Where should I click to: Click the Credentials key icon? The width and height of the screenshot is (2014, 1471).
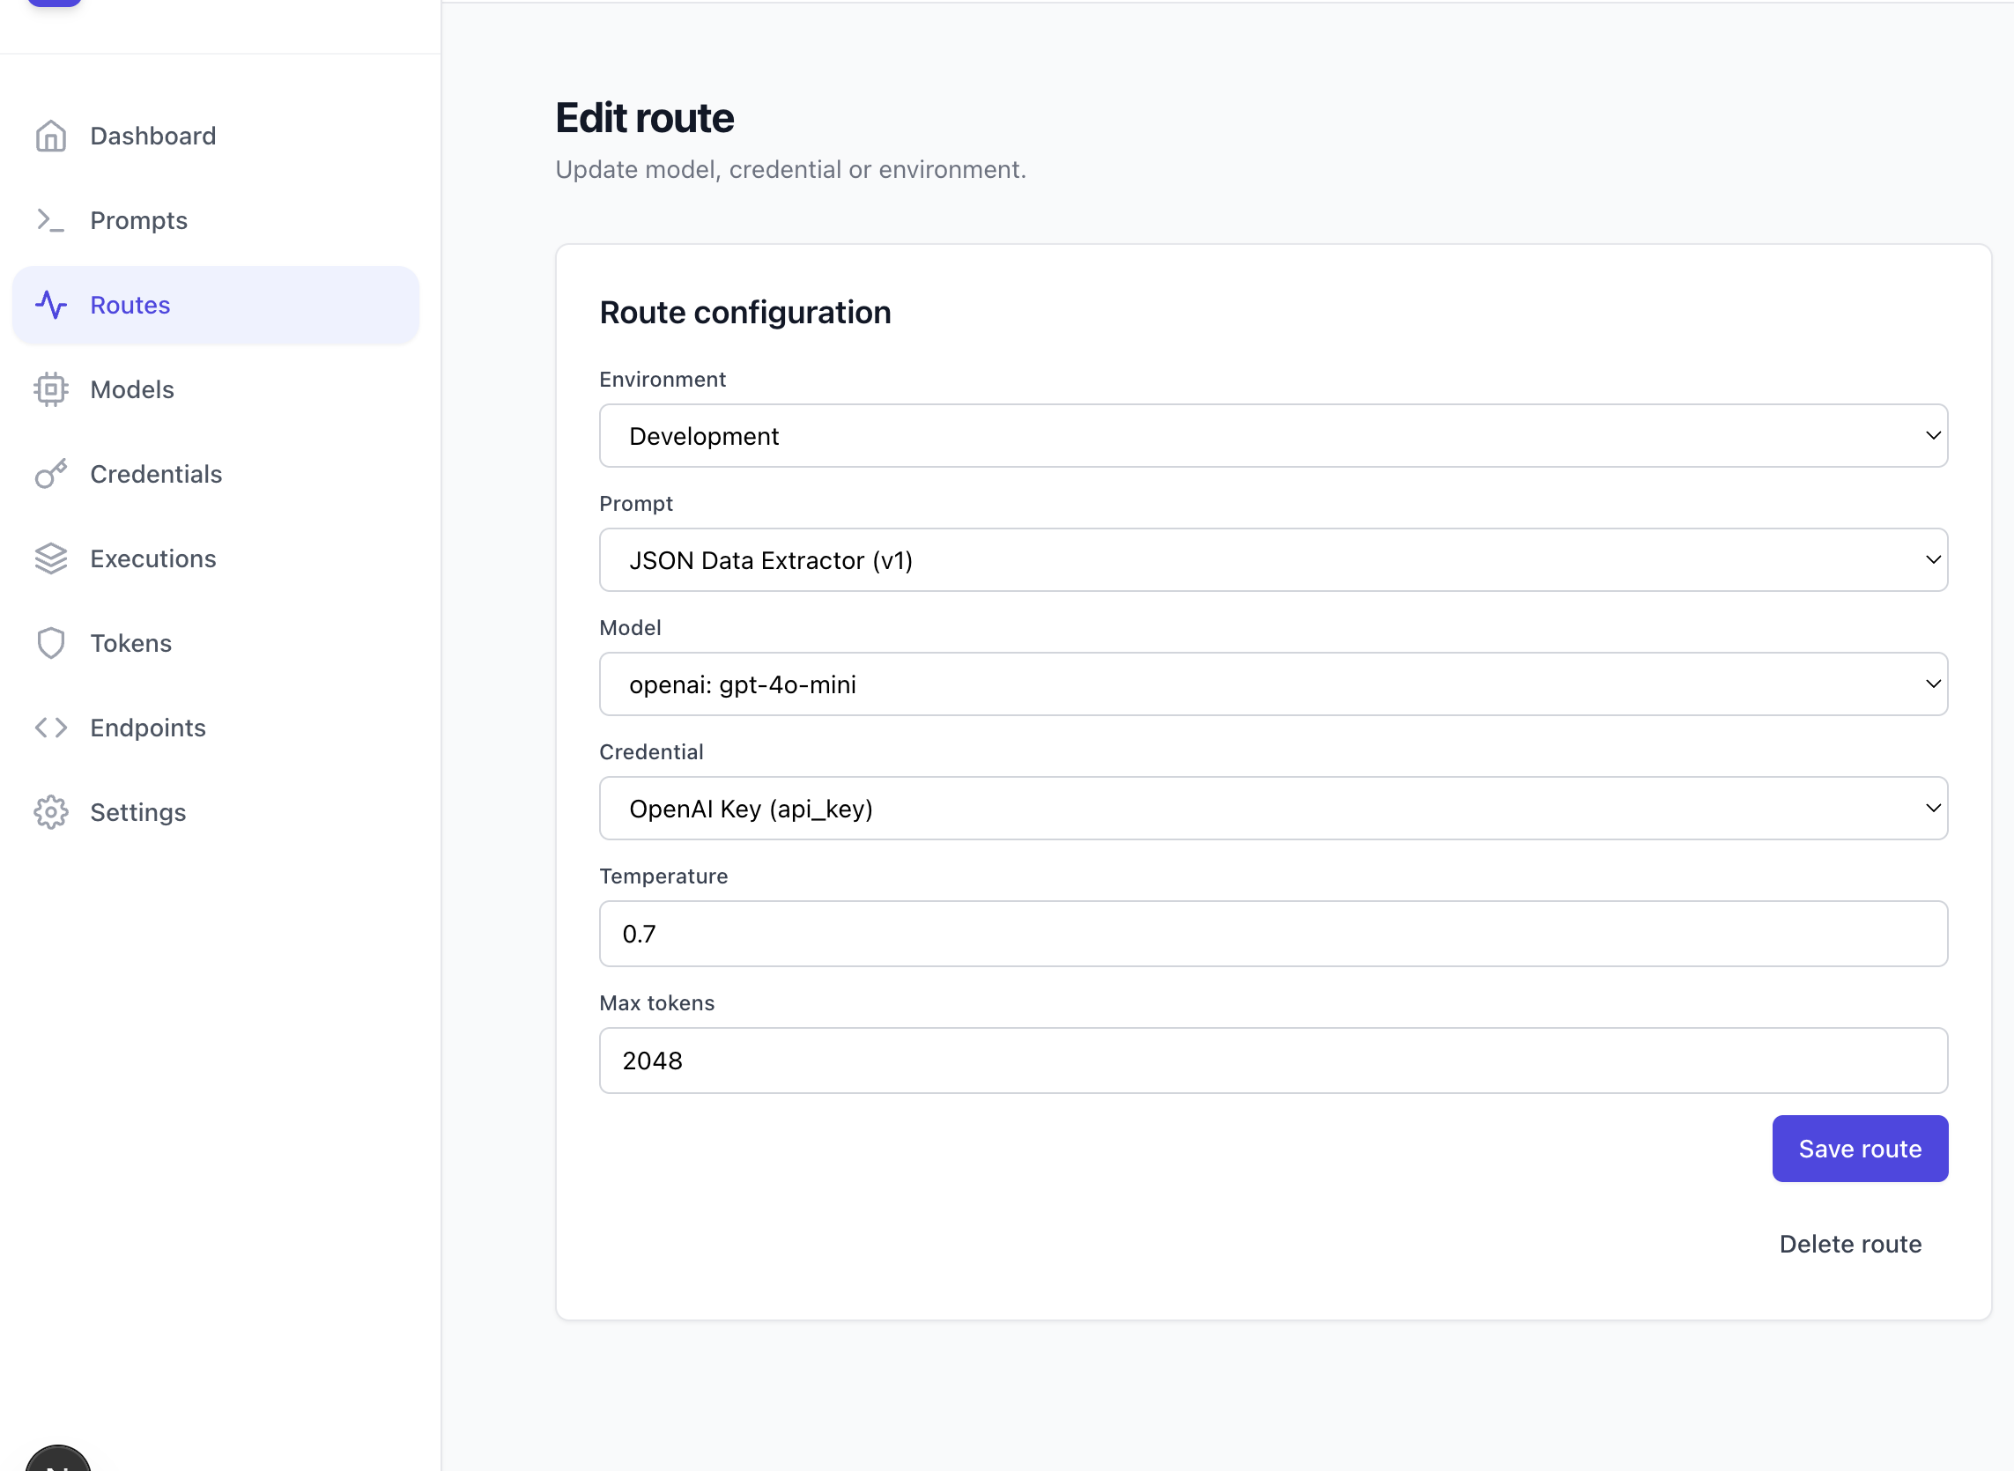point(51,475)
